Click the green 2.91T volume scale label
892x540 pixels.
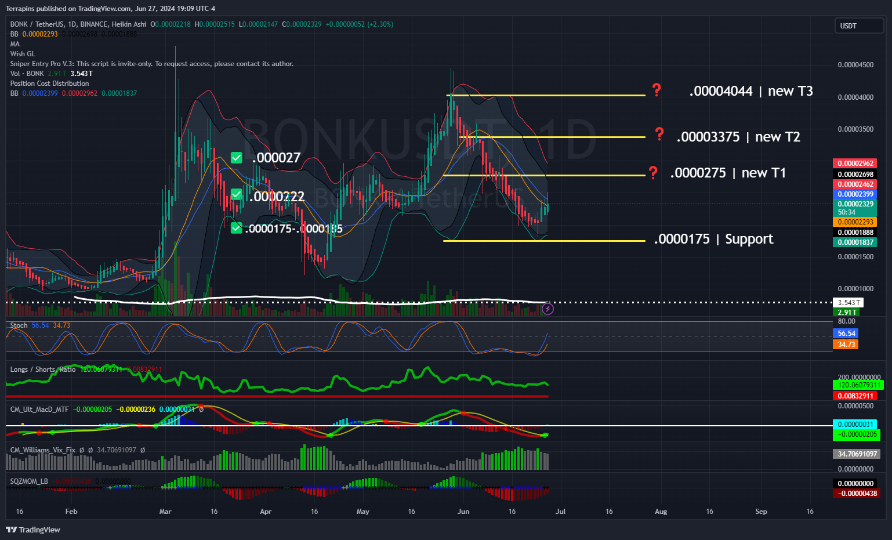click(847, 313)
